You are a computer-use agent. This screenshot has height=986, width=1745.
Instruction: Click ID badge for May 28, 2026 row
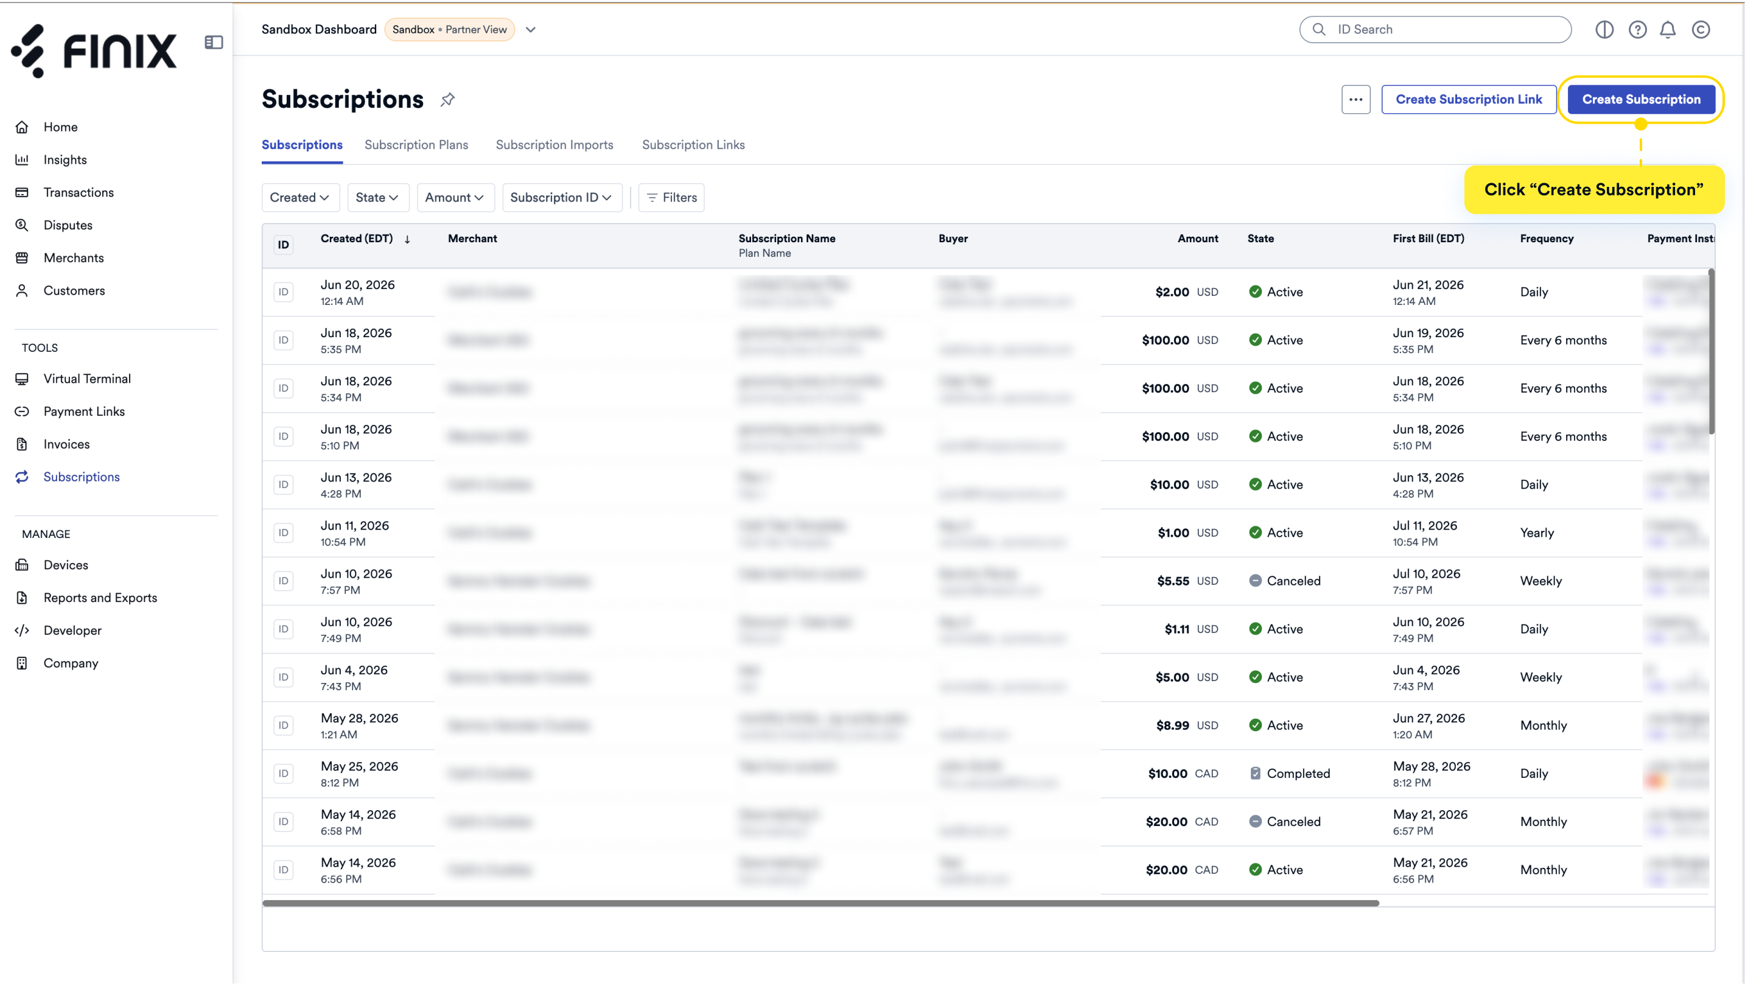(x=283, y=726)
